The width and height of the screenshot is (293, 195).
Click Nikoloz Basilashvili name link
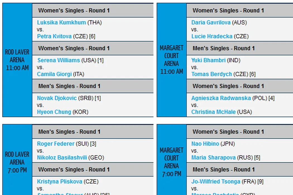click(x=62, y=158)
